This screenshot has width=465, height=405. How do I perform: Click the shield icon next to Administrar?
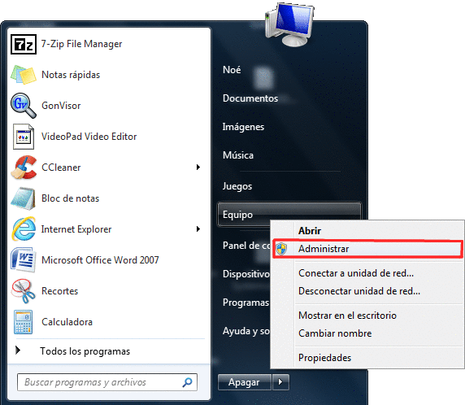pos(281,249)
